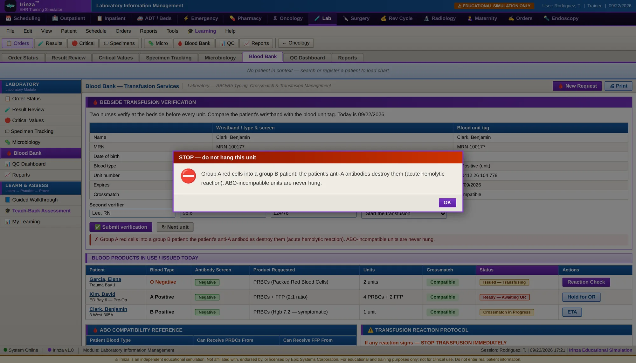Switch to the Radiology module
The height and width of the screenshot is (363, 636).
[440, 18]
